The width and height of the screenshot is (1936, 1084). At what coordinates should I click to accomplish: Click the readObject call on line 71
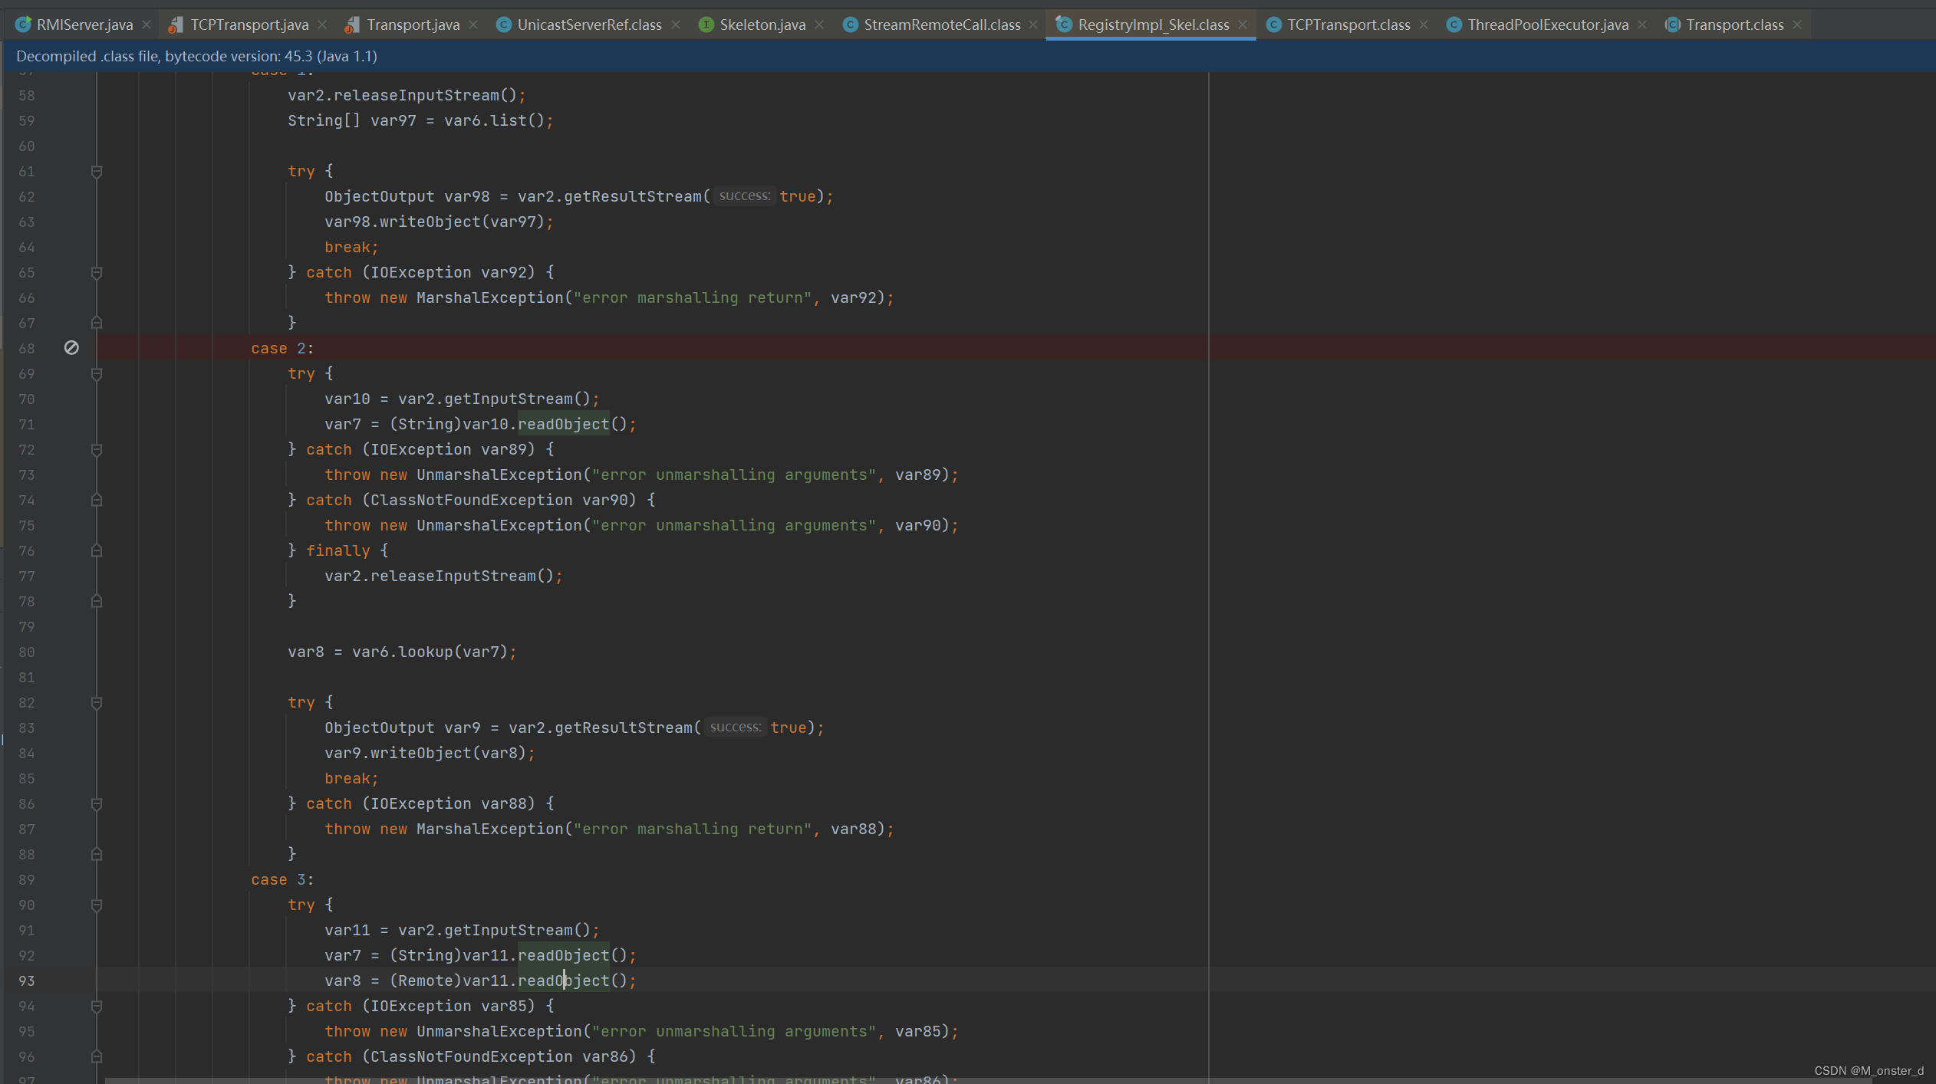(x=564, y=424)
